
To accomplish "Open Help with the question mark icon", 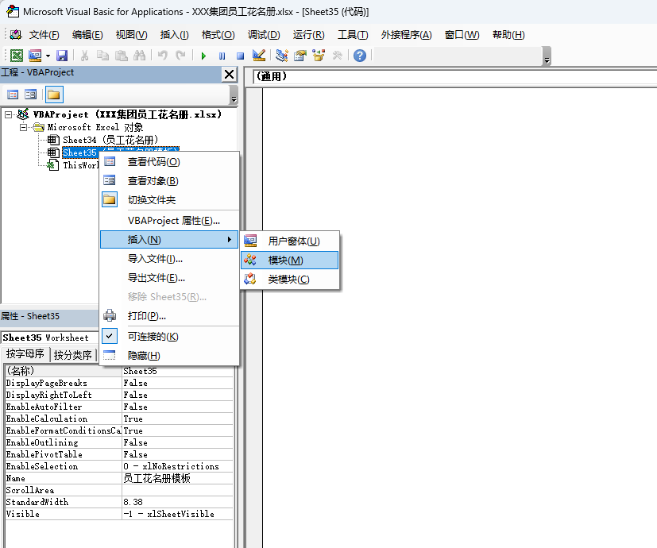I will pos(360,56).
